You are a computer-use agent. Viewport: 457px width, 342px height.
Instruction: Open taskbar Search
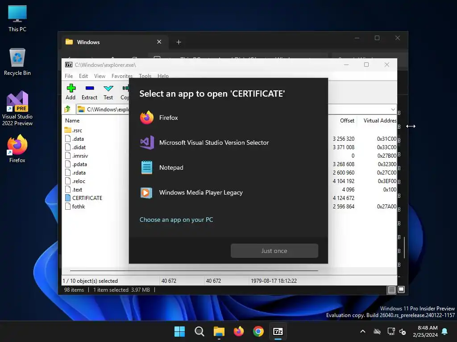point(199,331)
